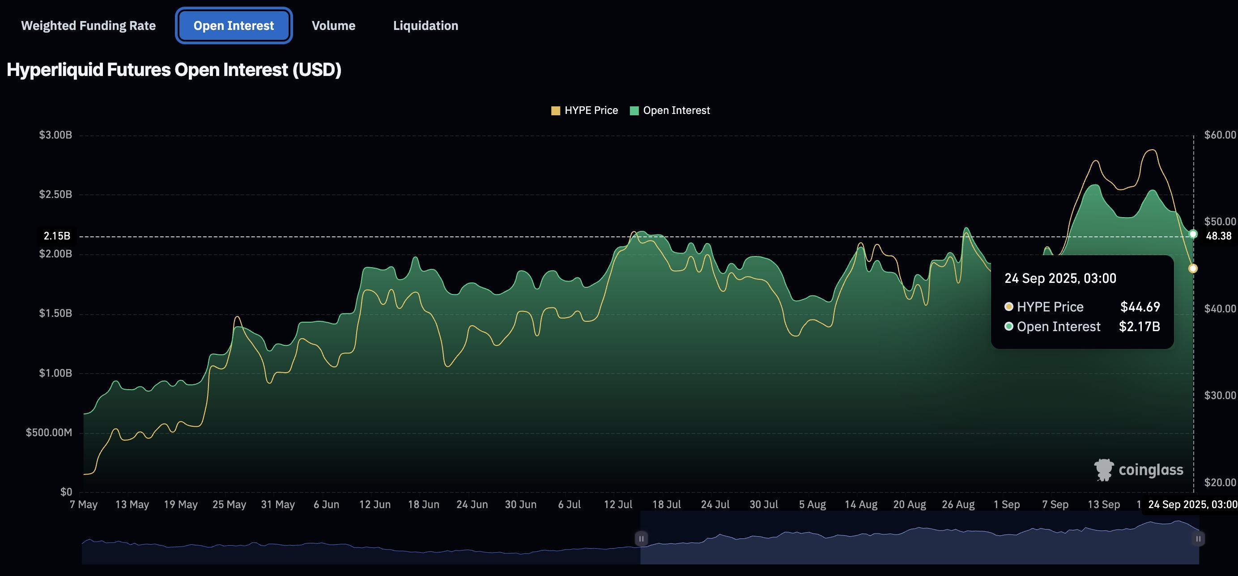Click the left pause handle on the range navigator
The image size is (1238, 576).
(642, 538)
